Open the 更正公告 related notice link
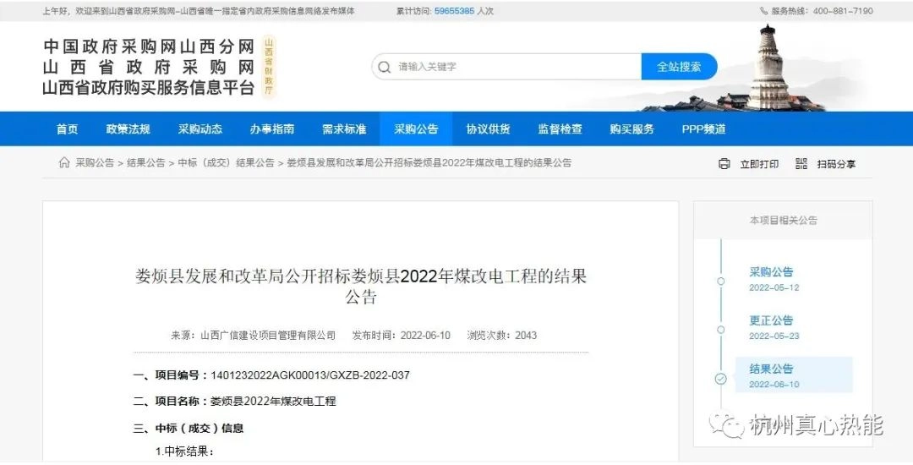Image resolution: width=913 pixels, height=465 pixels. click(771, 320)
